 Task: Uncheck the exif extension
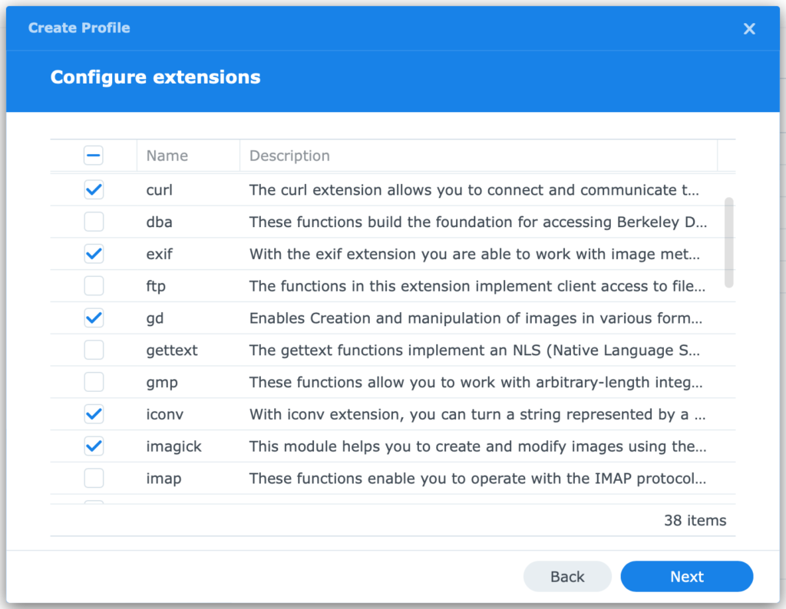[x=93, y=254]
